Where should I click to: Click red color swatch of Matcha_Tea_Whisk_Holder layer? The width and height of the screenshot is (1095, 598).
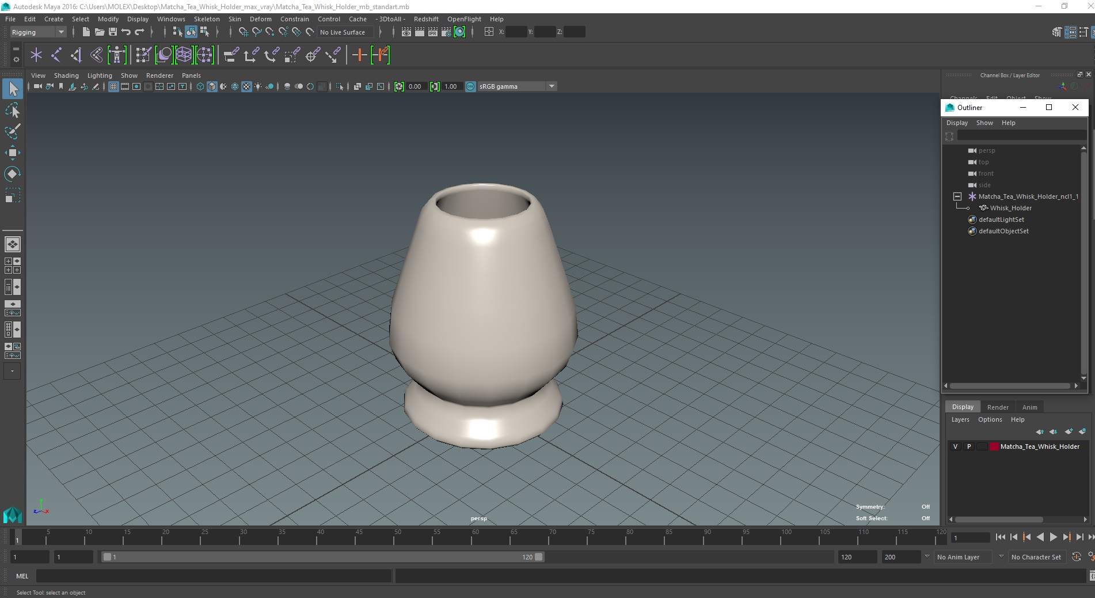click(994, 446)
